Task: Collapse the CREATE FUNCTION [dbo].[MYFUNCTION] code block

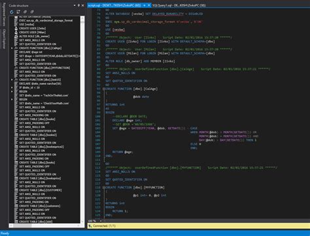Action: coord(104,188)
